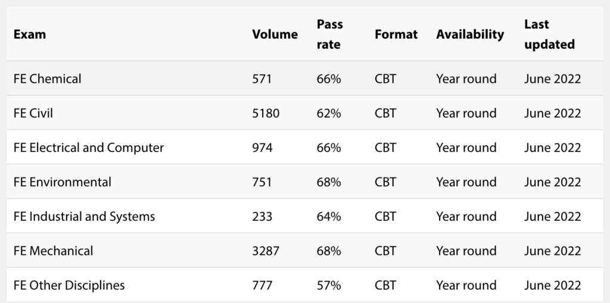The width and height of the screenshot is (610, 303).
Task: Click the Exam column header
Action: pos(29,35)
